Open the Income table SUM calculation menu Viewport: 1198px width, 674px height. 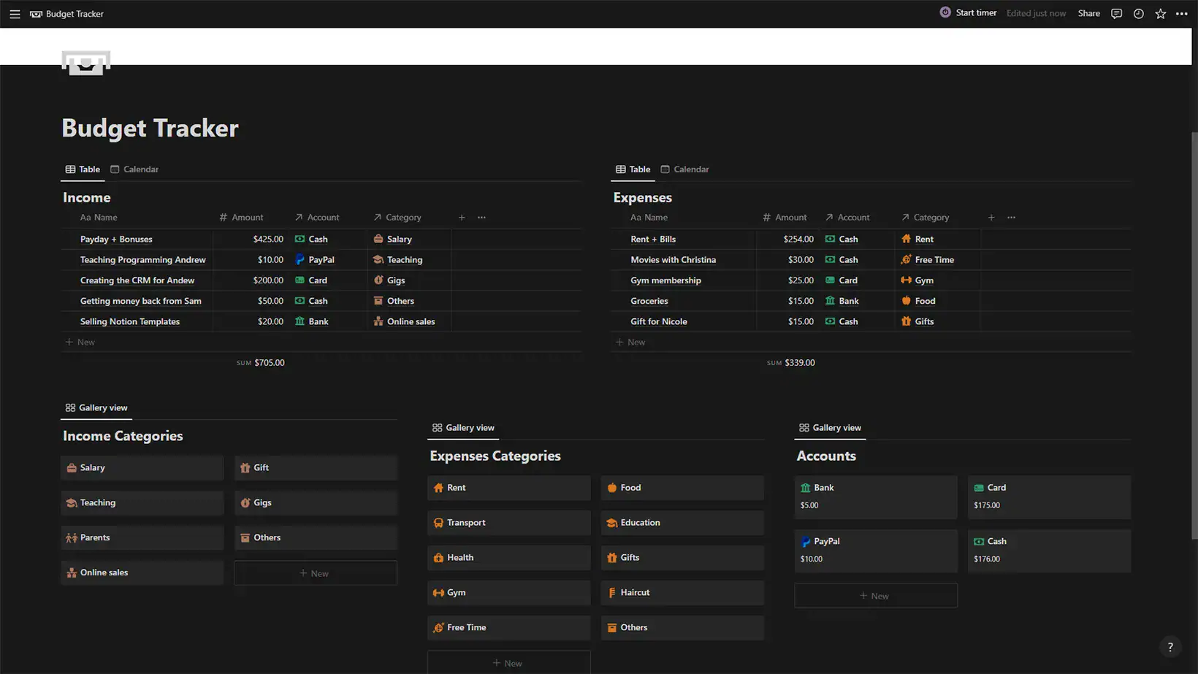point(261,363)
